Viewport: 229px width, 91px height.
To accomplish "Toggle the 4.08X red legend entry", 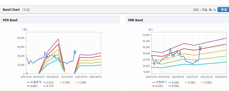I will tap(32, 86).
